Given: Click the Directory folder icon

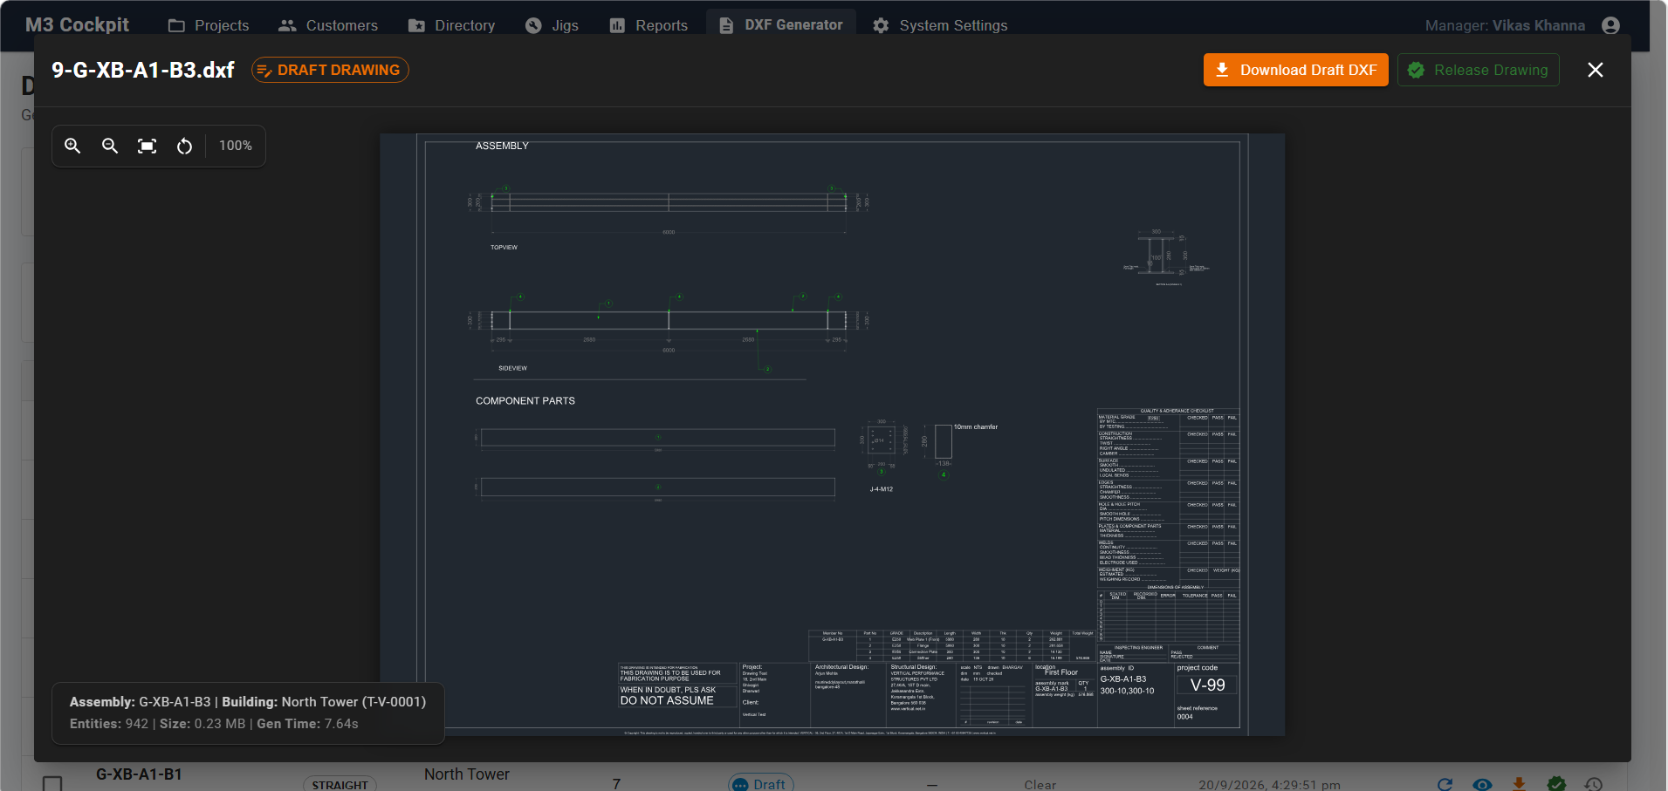Looking at the screenshot, I should coord(416,25).
